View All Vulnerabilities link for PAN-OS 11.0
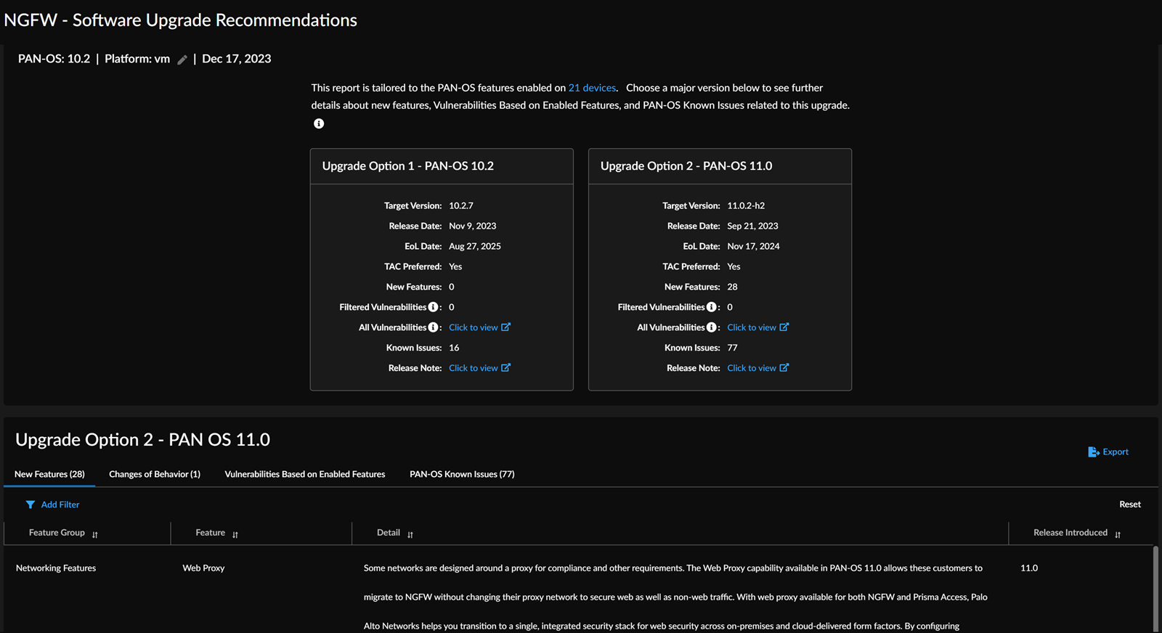Viewport: 1162px width, 633px height. [757, 327]
